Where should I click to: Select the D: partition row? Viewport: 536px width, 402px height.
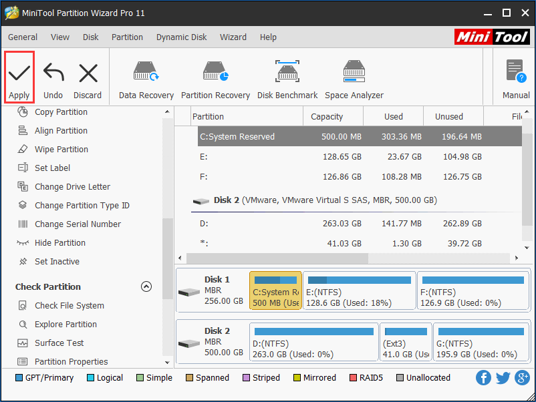[x=360, y=224]
